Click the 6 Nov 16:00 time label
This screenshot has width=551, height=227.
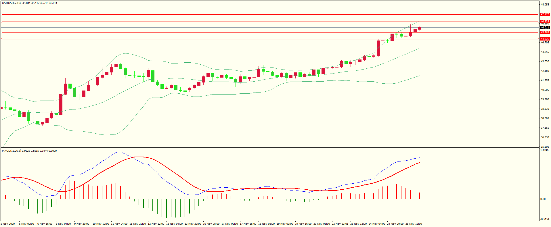45,224
